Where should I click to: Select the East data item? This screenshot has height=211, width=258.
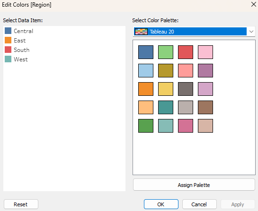(x=15, y=41)
